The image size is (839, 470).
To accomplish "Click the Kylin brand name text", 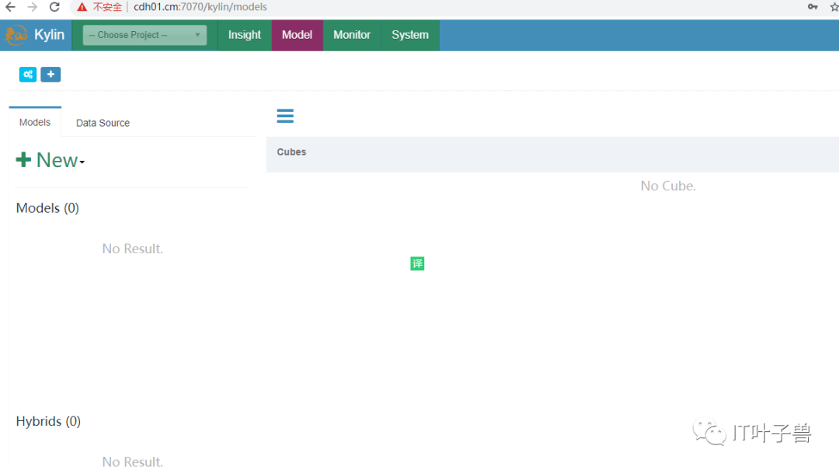I will [49, 35].
